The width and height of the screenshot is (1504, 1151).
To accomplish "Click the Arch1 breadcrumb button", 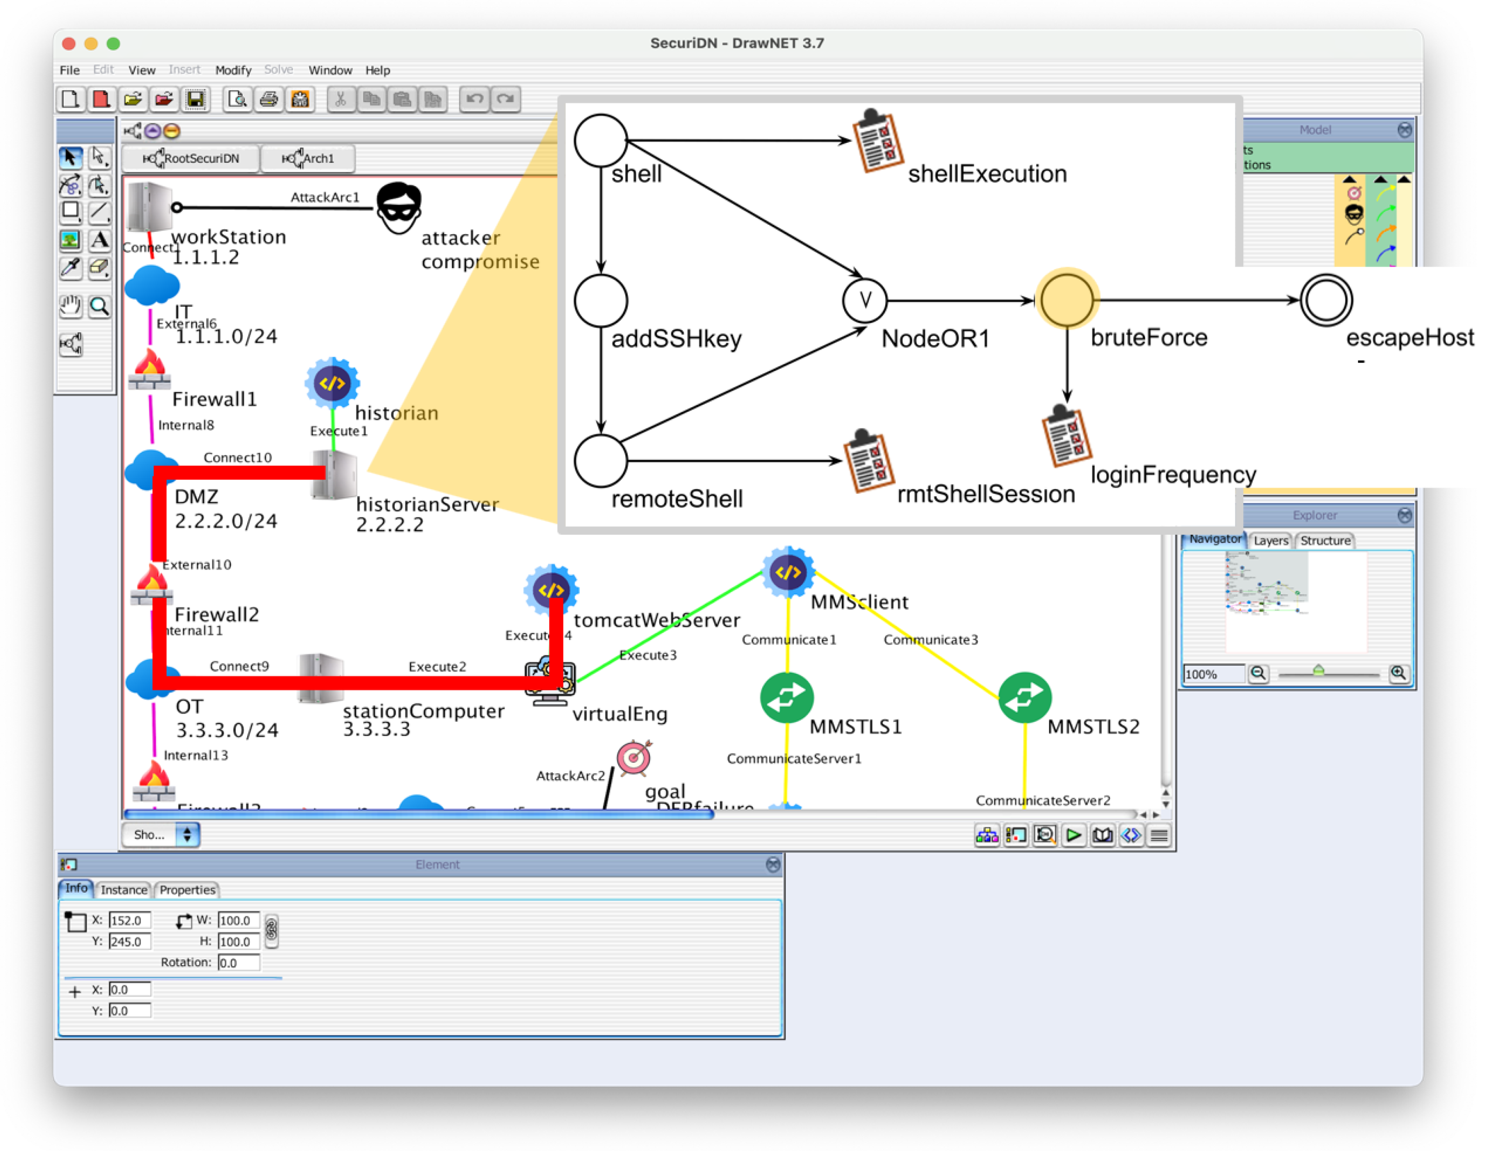I will coord(308,158).
